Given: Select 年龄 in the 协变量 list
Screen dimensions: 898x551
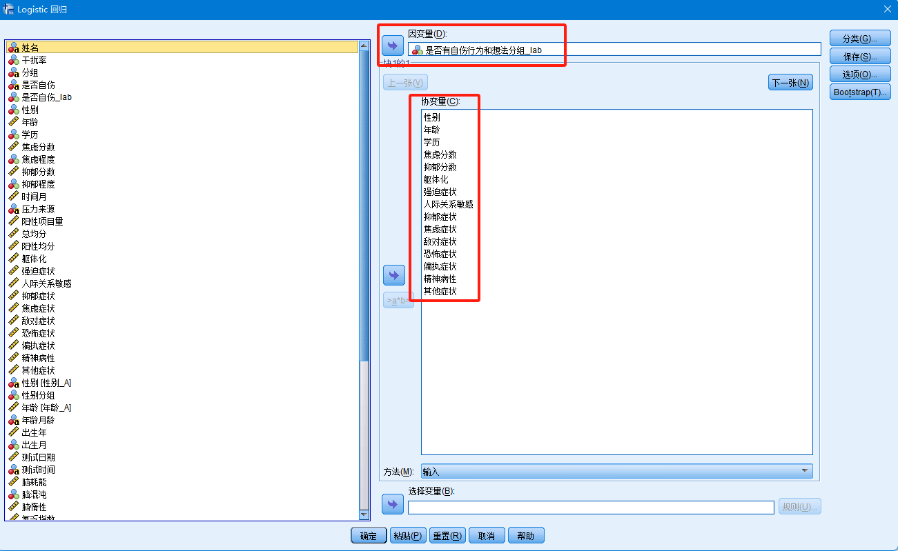Looking at the screenshot, I should (432, 130).
